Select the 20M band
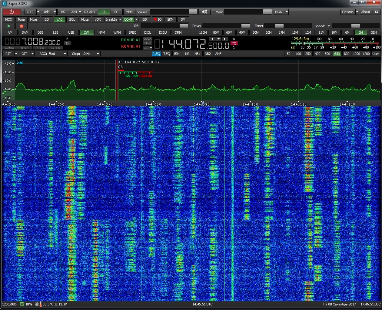Screen dimensions: 382x310 [x=268, y=32]
